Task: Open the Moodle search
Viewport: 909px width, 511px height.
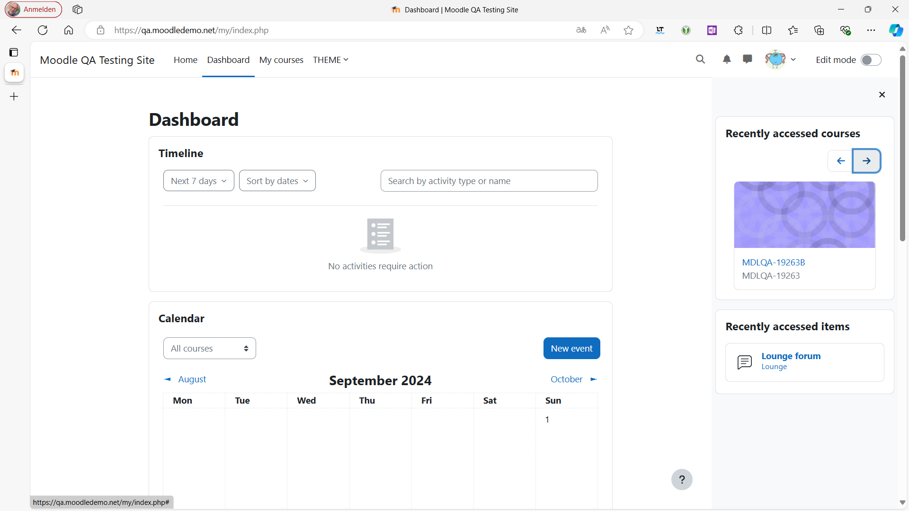Action: (700, 59)
